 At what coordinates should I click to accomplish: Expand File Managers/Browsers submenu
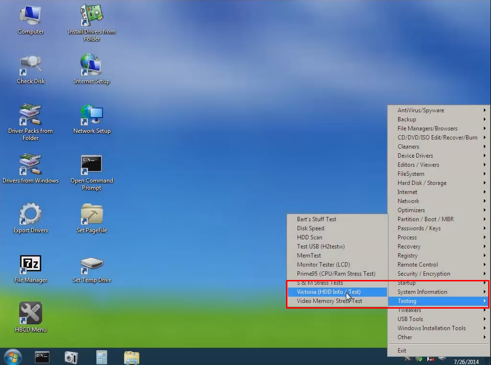pos(438,129)
